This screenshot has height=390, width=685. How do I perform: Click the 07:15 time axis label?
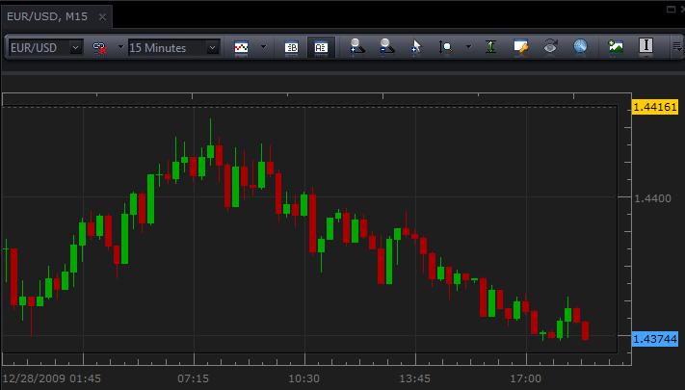pos(193,378)
